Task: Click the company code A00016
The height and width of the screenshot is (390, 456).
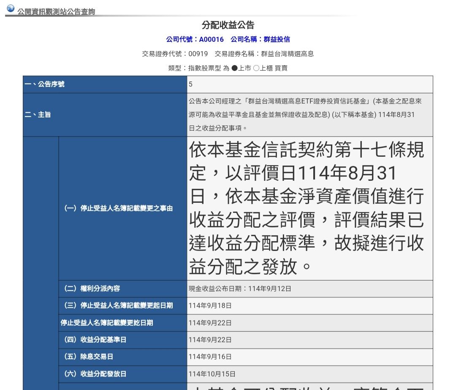Action: (211, 39)
